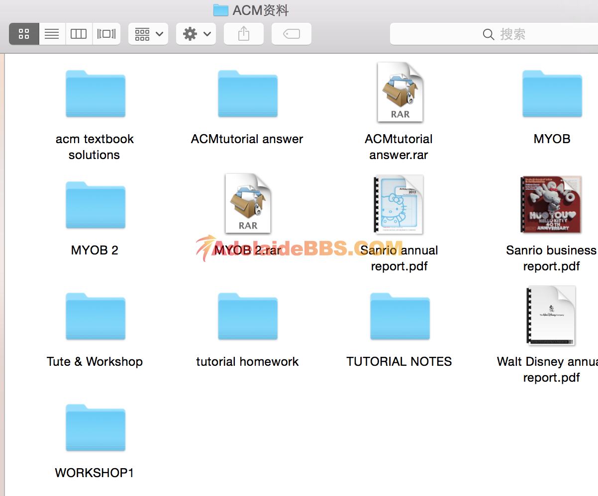Click the WORKSHOP1 folder name
The width and height of the screenshot is (598, 496).
(x=95, y=473)
